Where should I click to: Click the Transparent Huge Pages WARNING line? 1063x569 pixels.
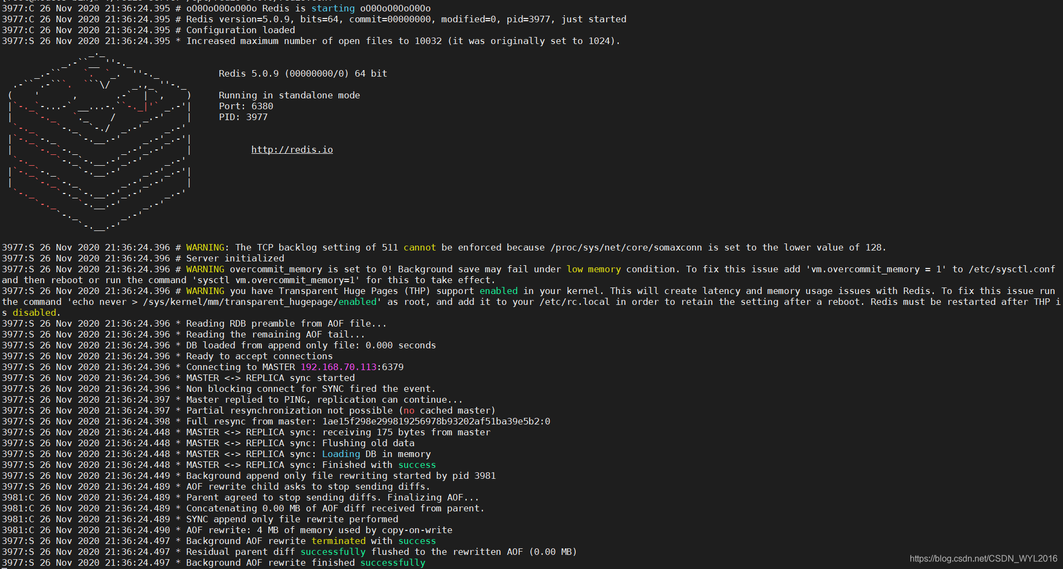(531, 302)
